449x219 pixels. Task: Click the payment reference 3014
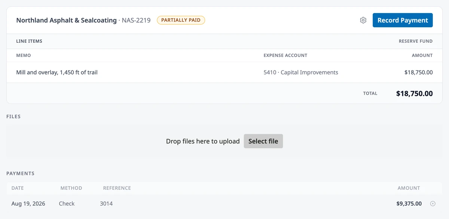pyautogui.click(x=106, y=204)
